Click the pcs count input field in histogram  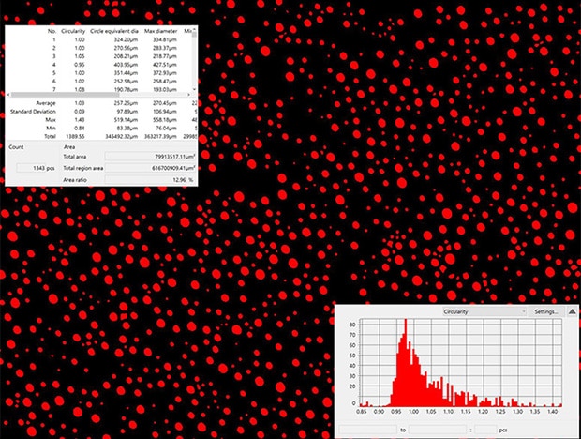(485, 430)
